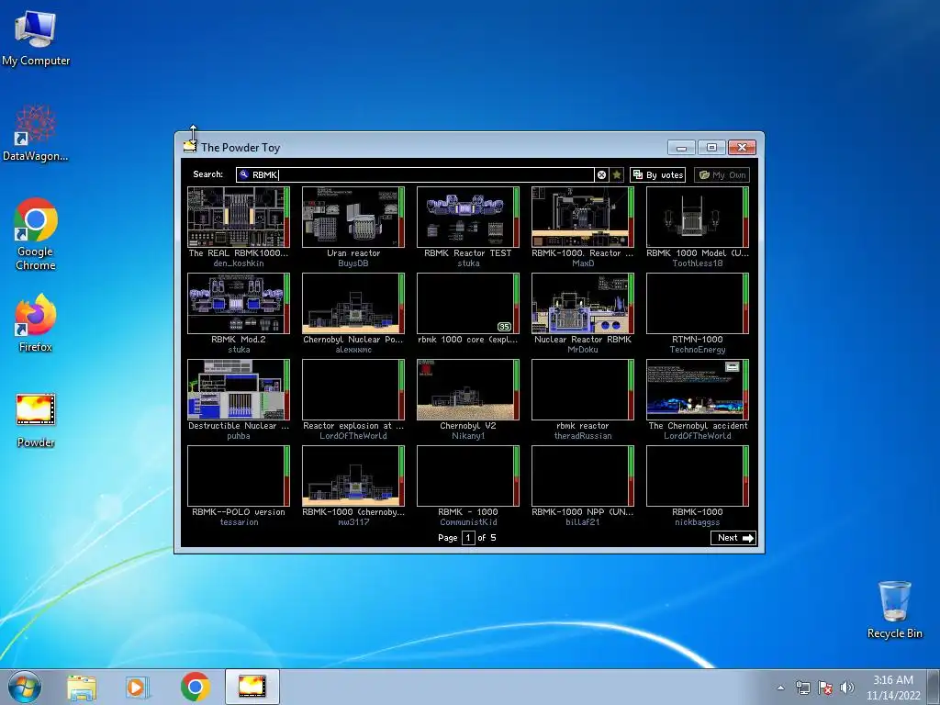Click the title 'RBMK-1000' by nickbaggss
The width and height of the screenshot is (940, 705).
[698, 512]
